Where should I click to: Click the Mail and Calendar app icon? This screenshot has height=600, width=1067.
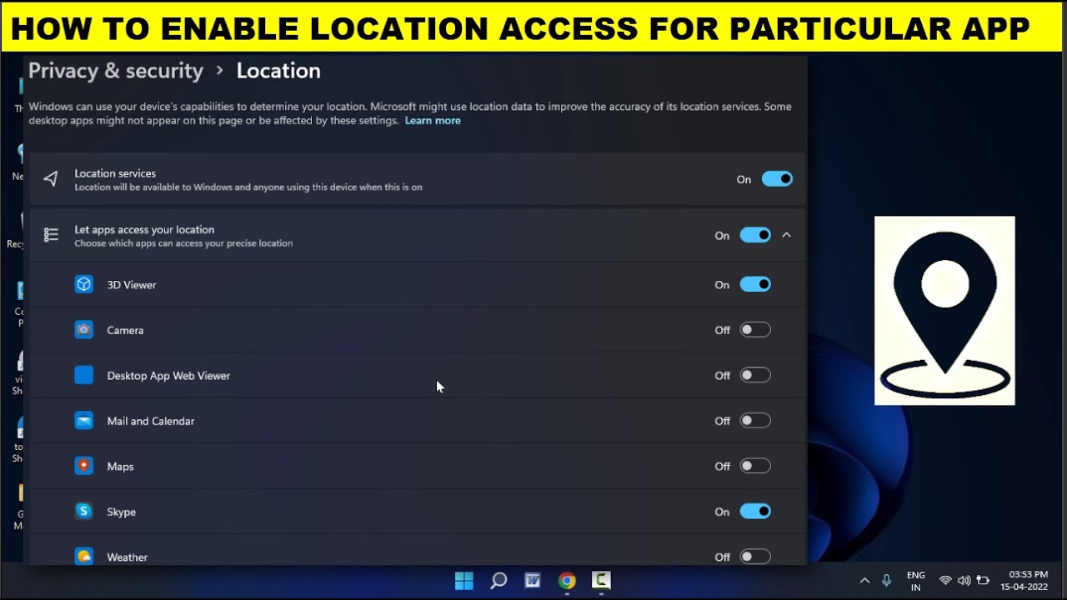[84, 421]
